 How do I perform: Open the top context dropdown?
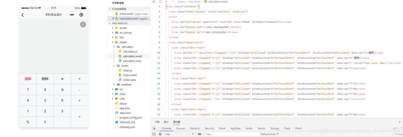179,134
